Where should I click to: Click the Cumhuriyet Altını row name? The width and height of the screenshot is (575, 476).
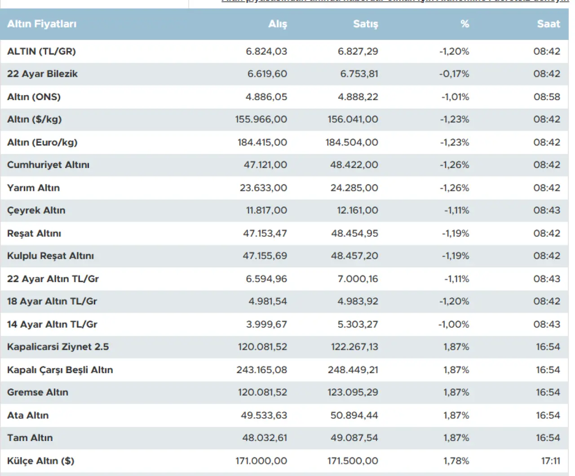tap(48, 165)
